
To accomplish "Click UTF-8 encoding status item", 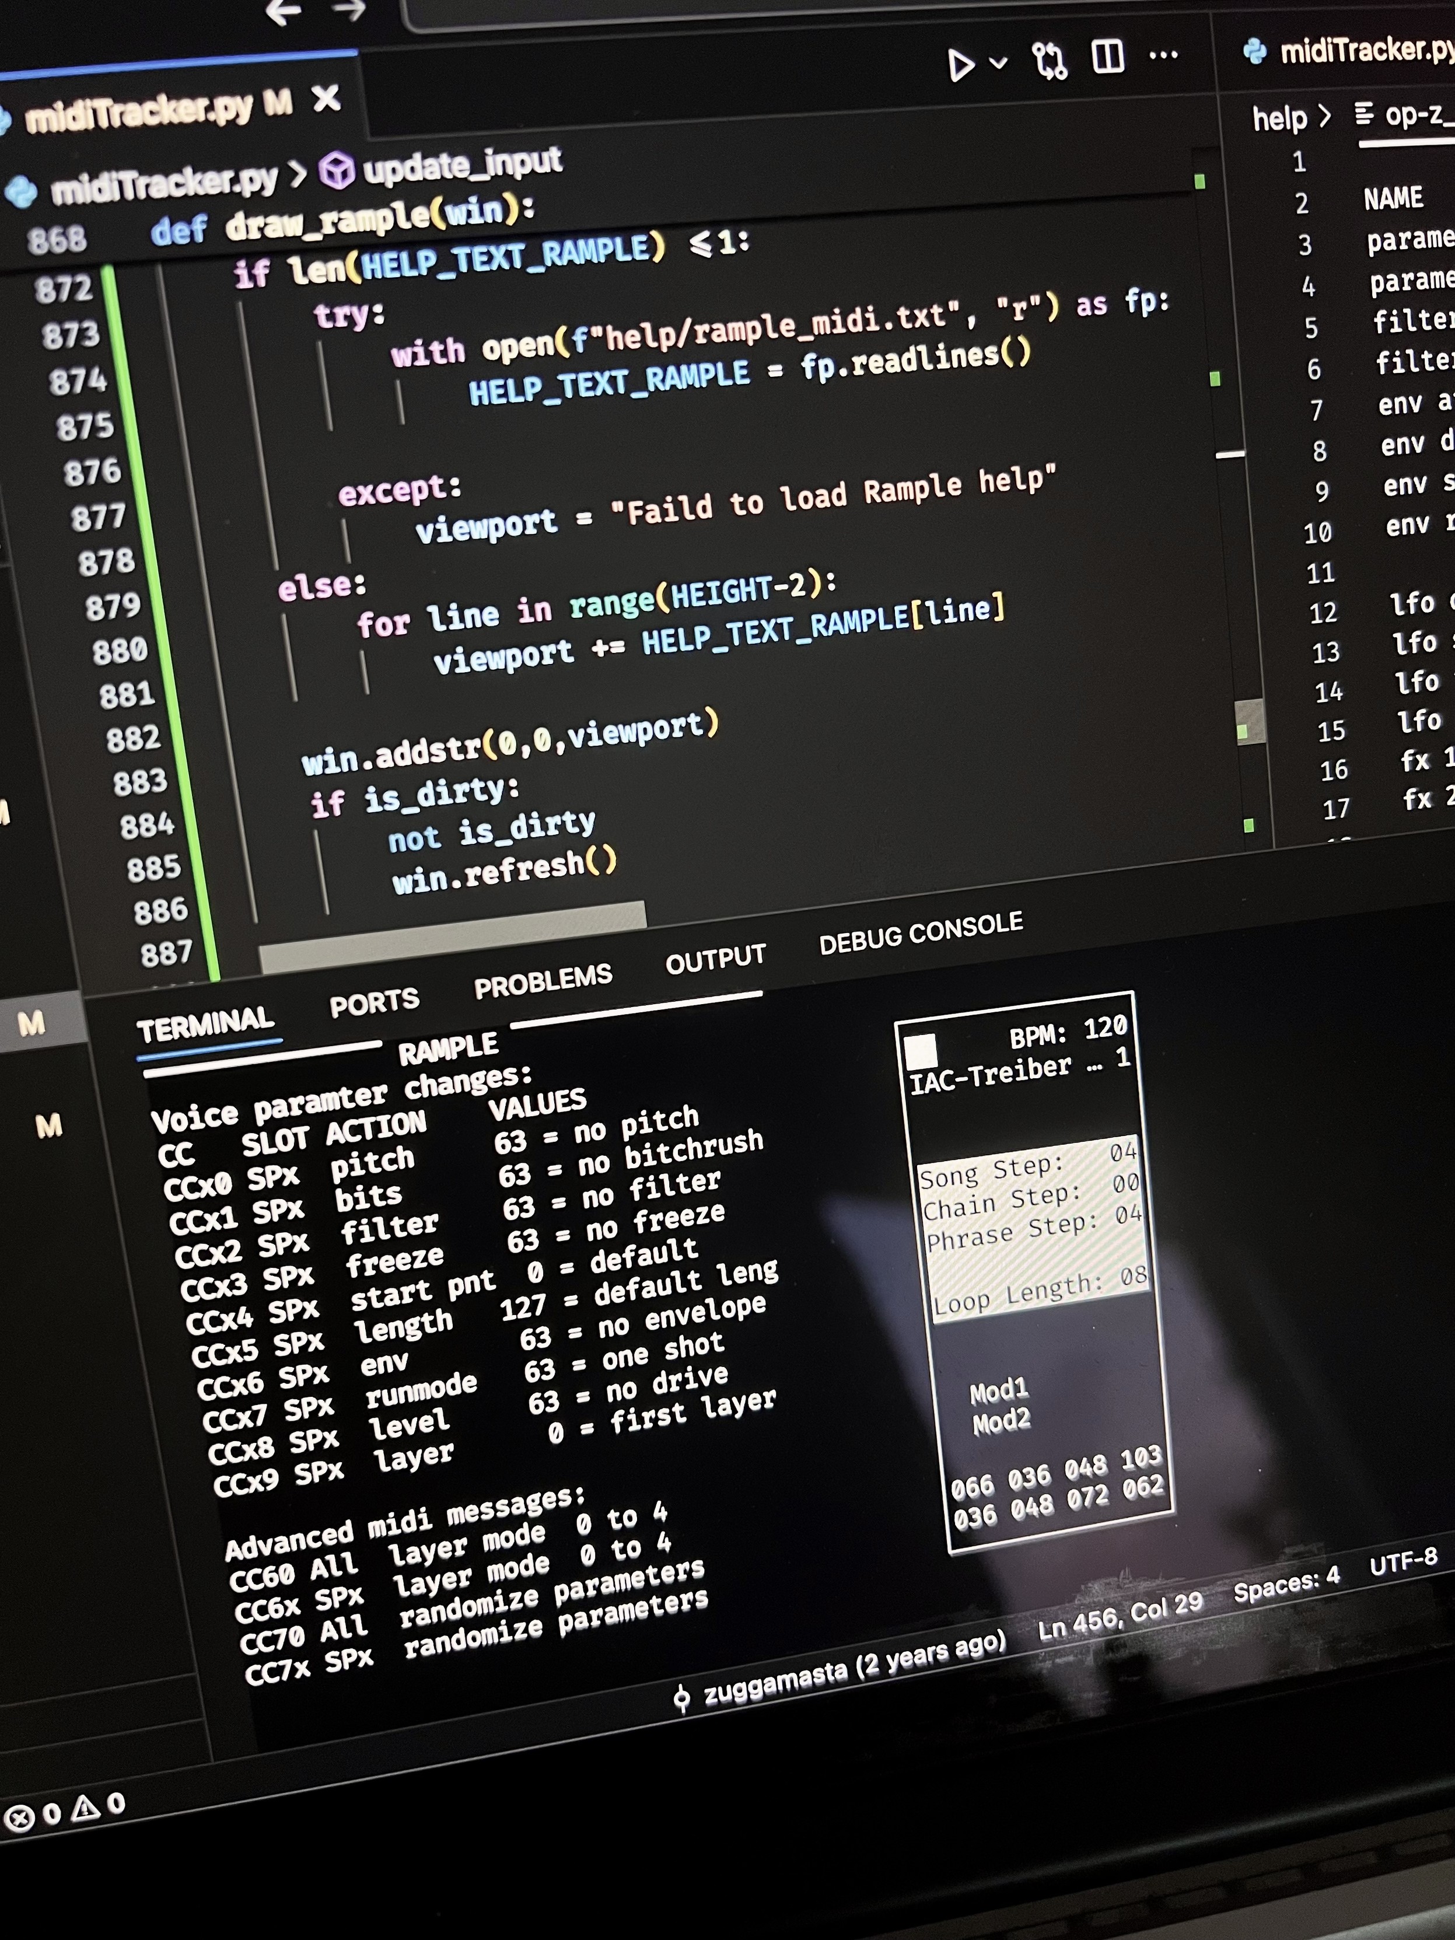I will point(1403,1560).
